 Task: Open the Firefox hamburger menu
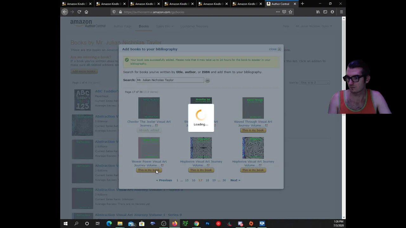click(341, 12)
